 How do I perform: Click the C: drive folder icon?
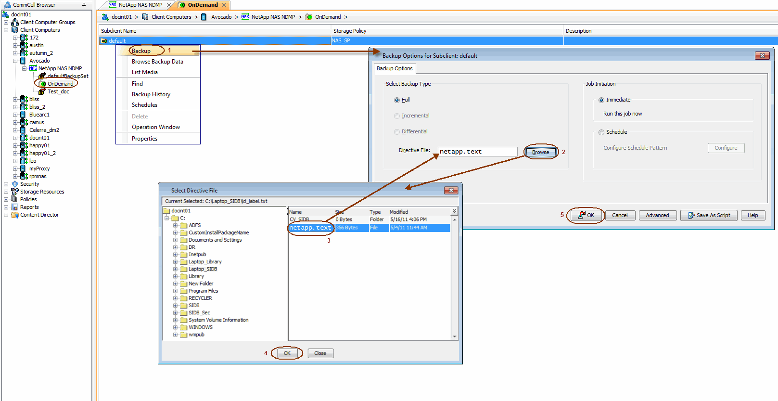[176, 218]
